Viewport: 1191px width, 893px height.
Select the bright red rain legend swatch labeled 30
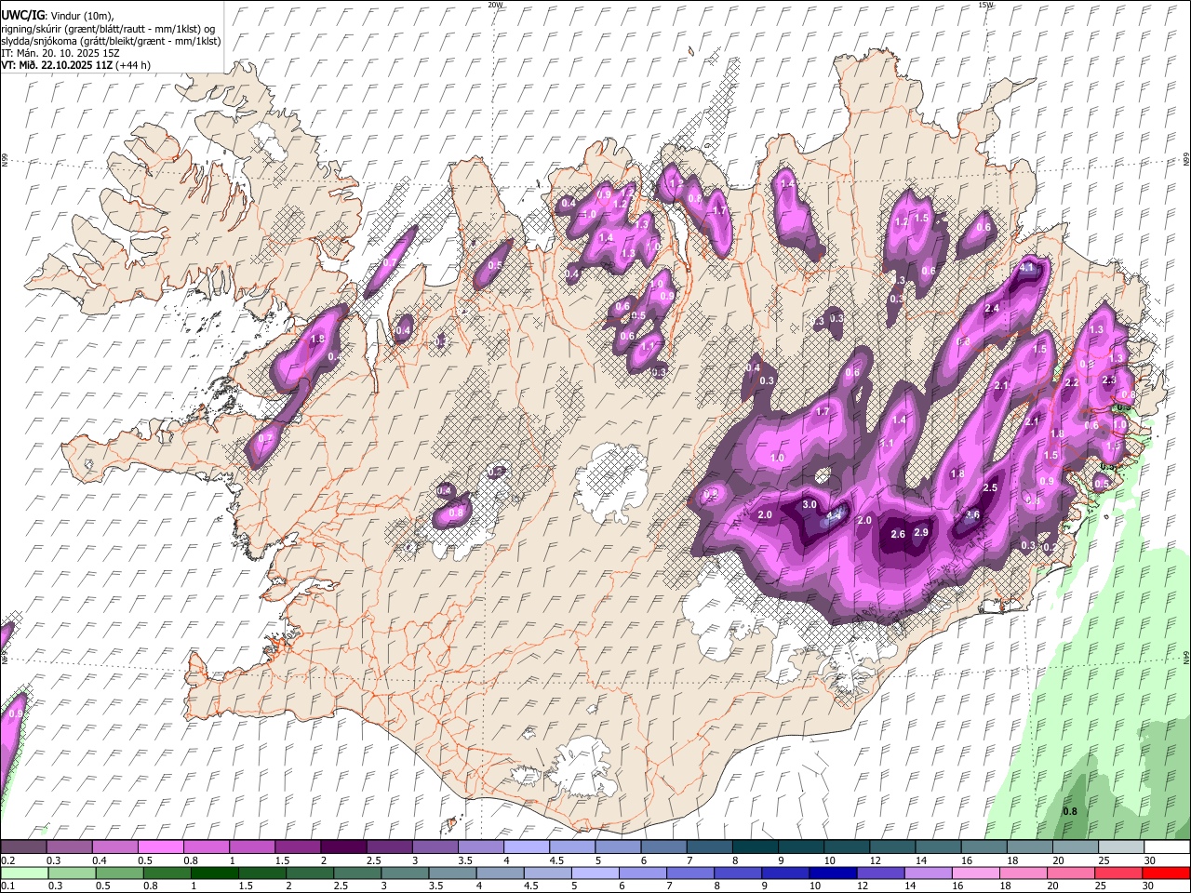point(1166,873)
